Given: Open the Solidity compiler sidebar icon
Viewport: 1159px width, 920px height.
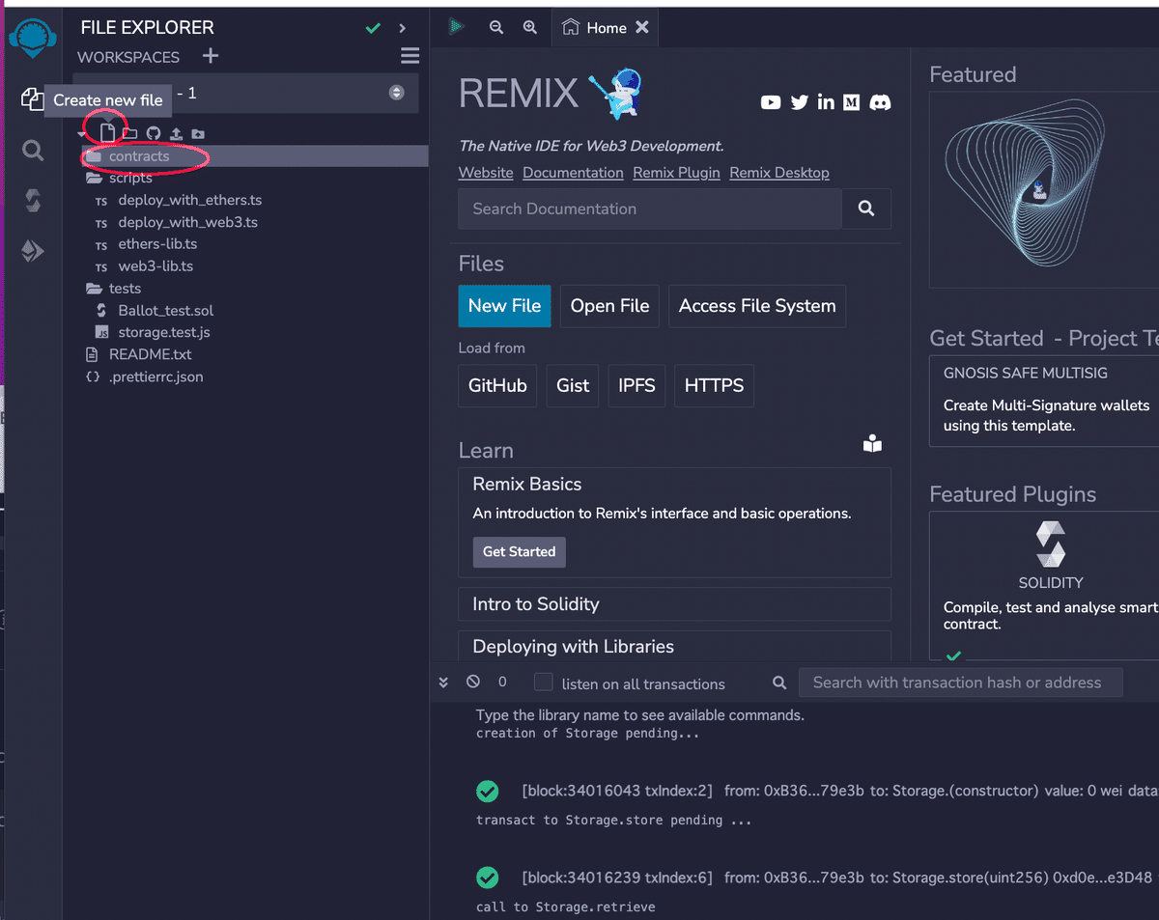Looking at the screenshot, I should point(33,201).
